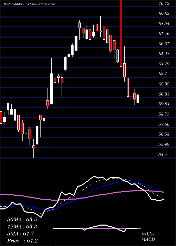Screen dimensions: 176x246
Task: Select the 55.49 price axis label
Action: 164,144
